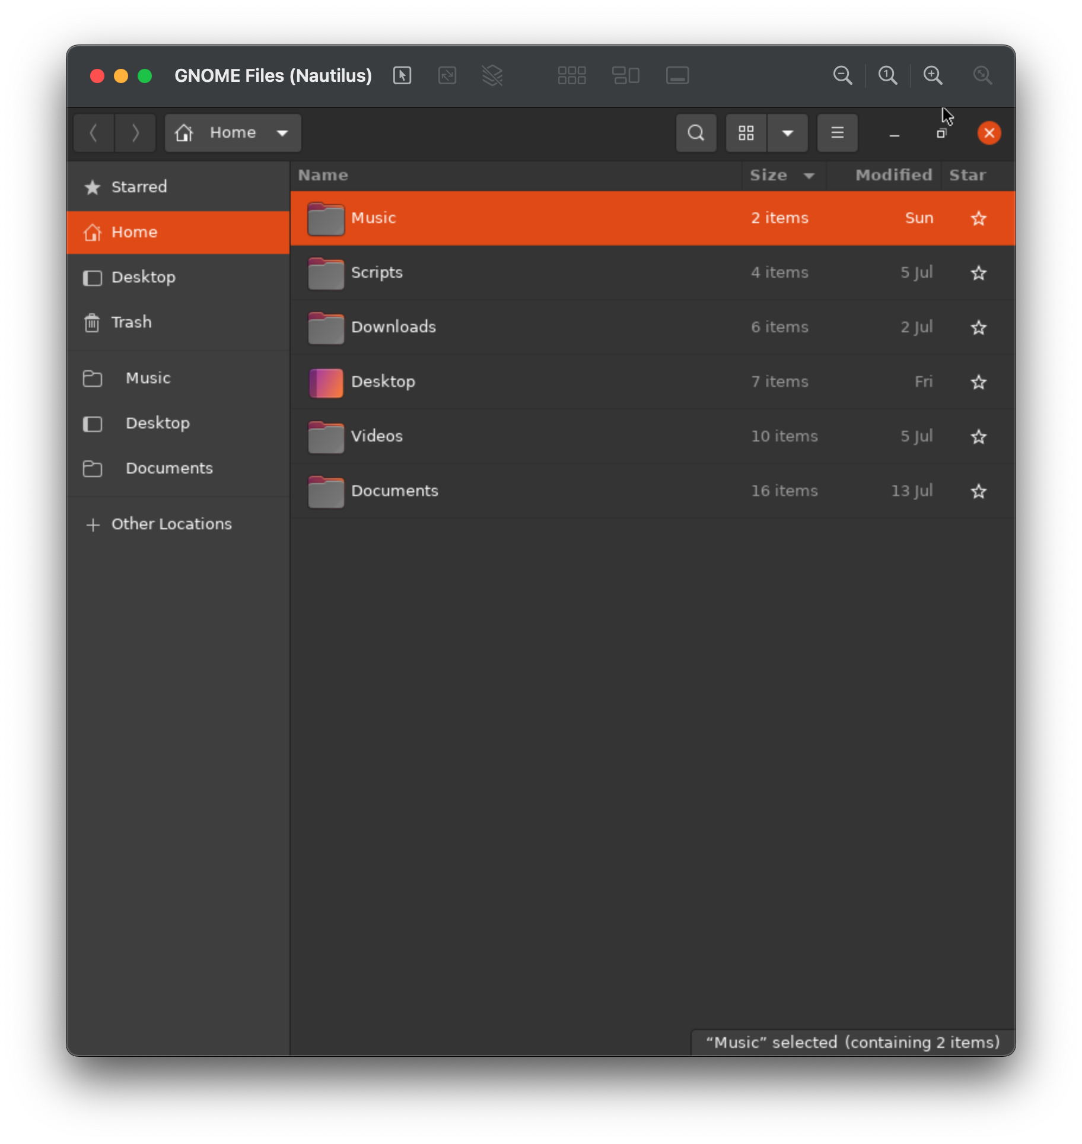Select the Music folder icon in list
This screenshot has width=1082, height=1144.
pyautogui.click(x=326, y=218)
